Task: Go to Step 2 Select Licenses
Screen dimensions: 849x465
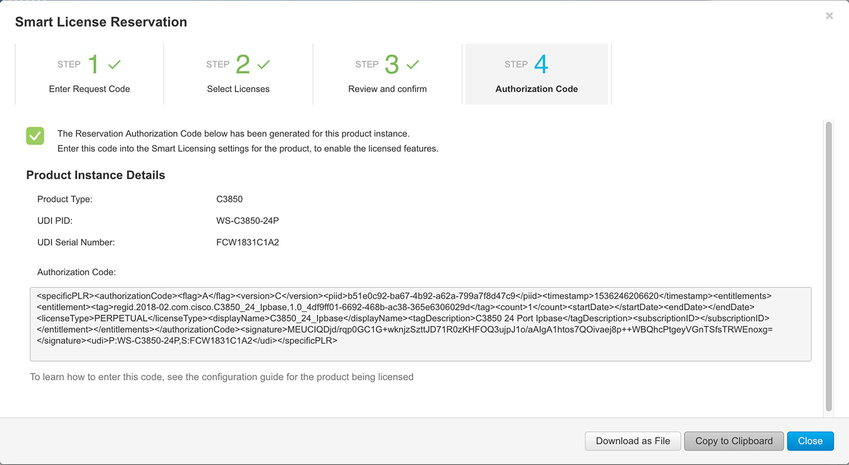Action: (238, 74)
